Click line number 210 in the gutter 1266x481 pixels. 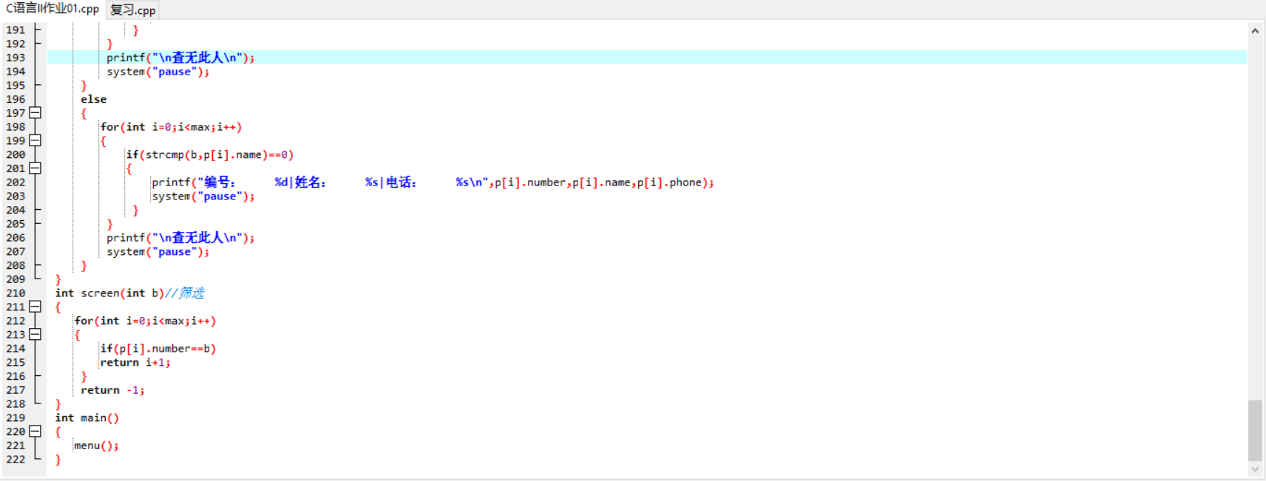point(16,293)
